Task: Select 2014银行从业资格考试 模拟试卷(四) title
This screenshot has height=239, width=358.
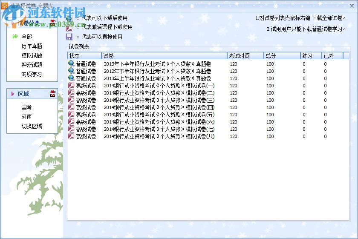Action: click(x=159, y=107)
